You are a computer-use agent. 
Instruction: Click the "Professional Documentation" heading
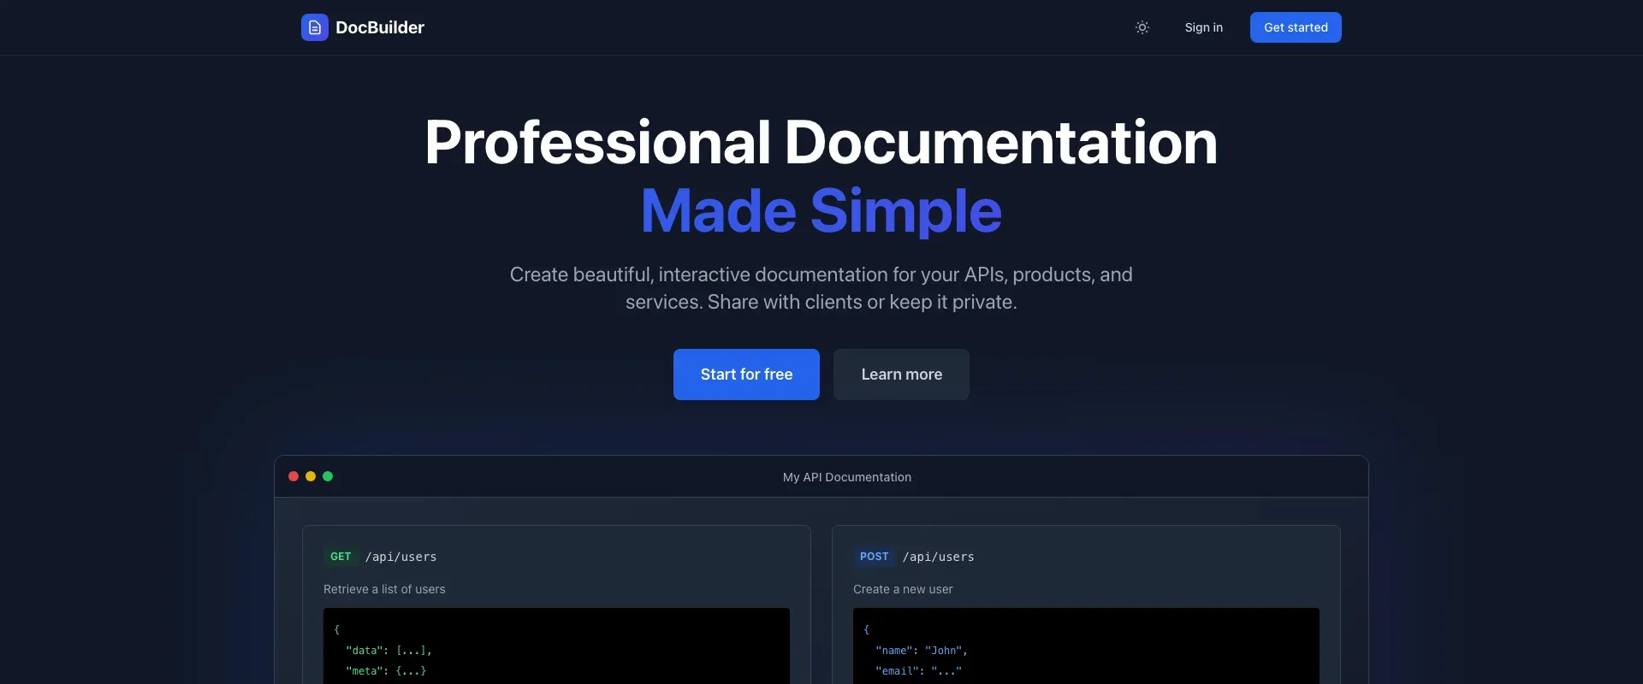821,142
